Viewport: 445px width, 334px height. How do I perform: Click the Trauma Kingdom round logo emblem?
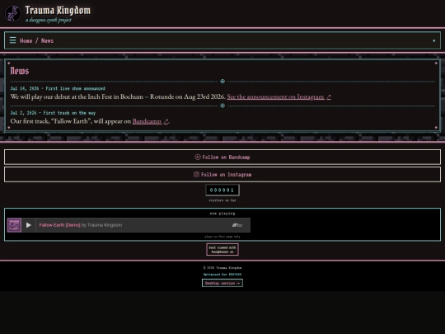(x=12, y=13)
